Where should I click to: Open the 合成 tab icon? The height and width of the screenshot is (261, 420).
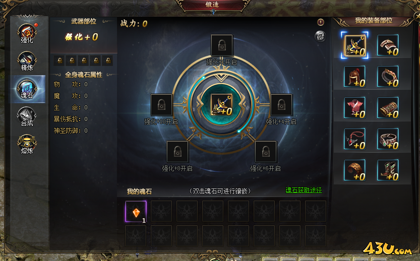[27, 117]
